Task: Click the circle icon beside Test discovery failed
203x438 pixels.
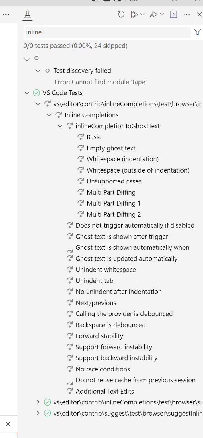Action: (x=48, y=71)
